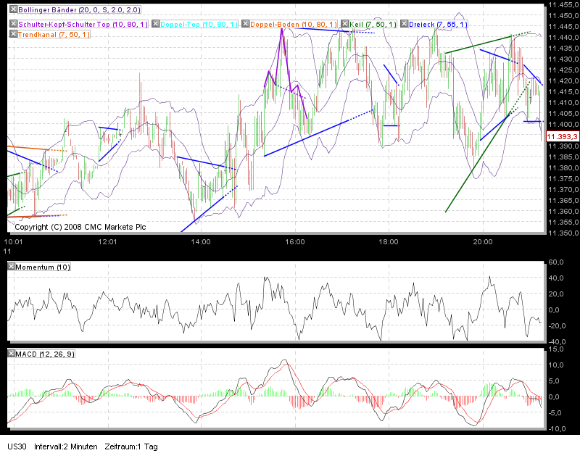Screen dimensions: 580x453
Task: Close the Momentum (10) panel via its X icon
Action: coord(12,265)
